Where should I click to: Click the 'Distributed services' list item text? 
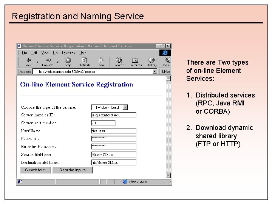coord(225,95)
